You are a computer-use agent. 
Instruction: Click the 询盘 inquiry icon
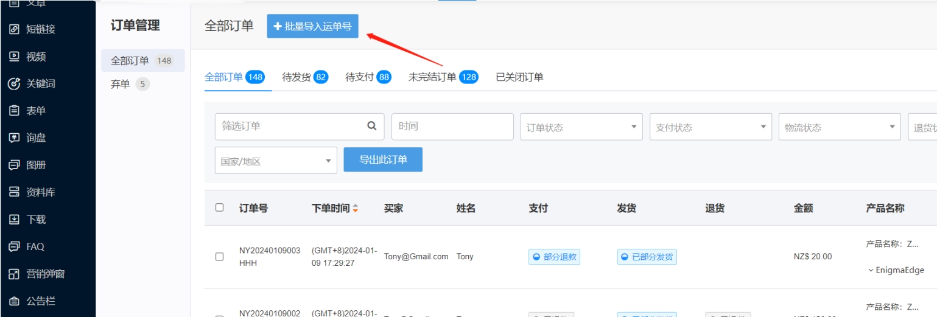tap(14, 138)
